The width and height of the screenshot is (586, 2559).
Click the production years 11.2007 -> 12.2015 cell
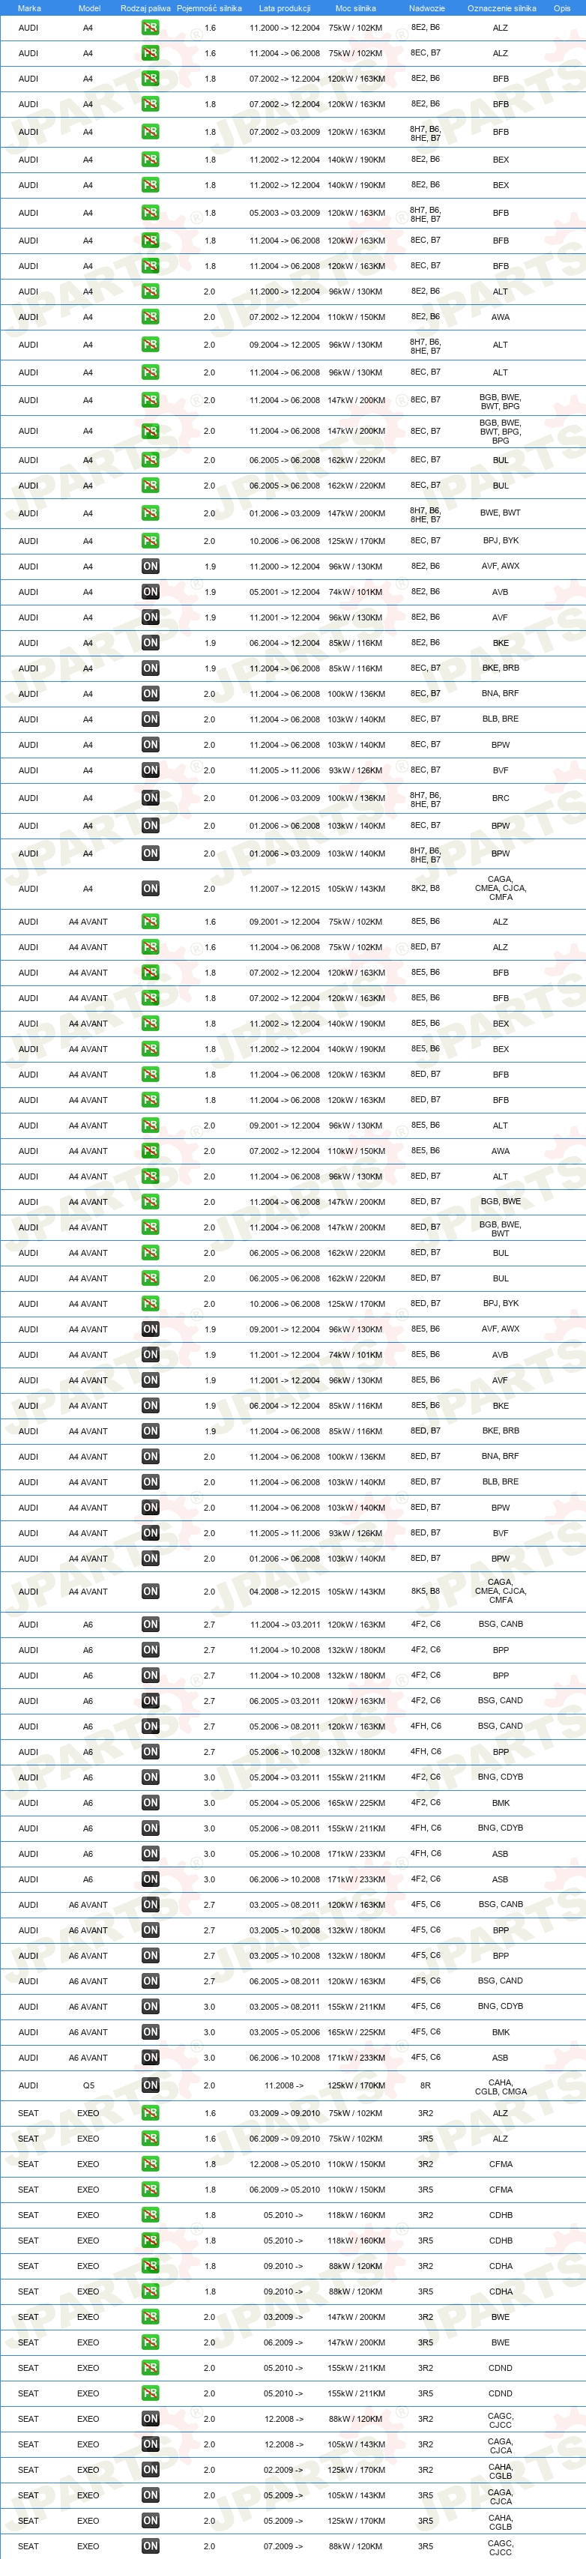pos(285,888)
